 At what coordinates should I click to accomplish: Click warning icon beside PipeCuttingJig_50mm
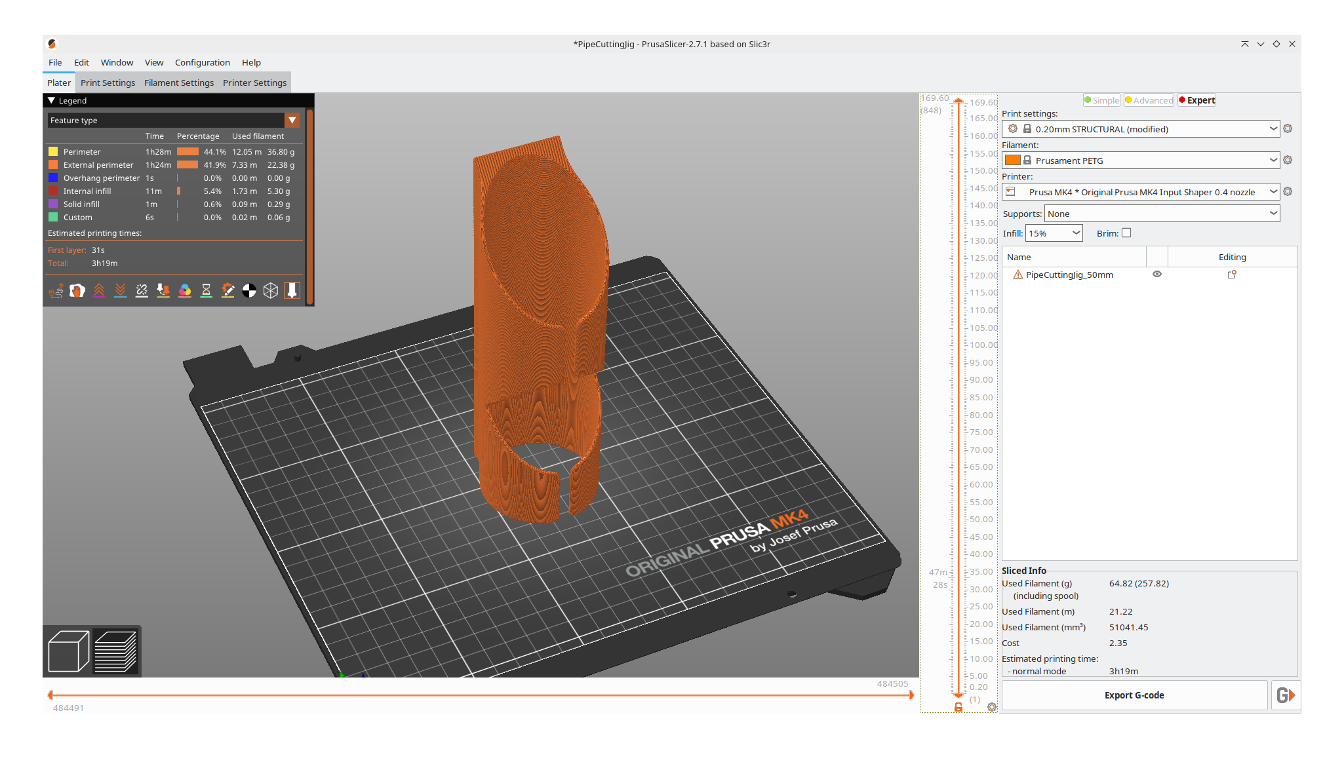click(1018, 275)
